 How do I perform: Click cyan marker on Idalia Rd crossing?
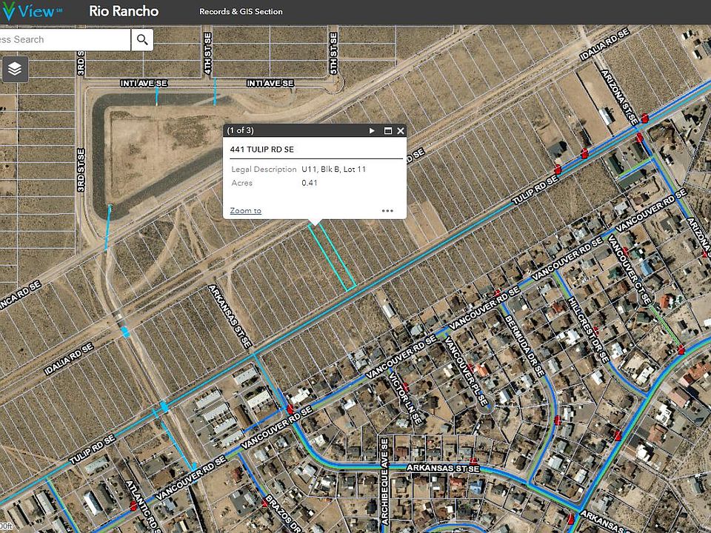click(124, 332)
